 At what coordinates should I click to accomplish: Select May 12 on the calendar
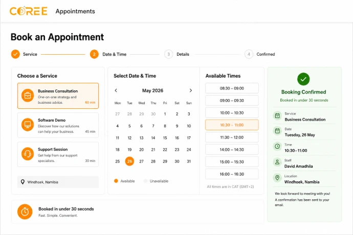point(129,138)
